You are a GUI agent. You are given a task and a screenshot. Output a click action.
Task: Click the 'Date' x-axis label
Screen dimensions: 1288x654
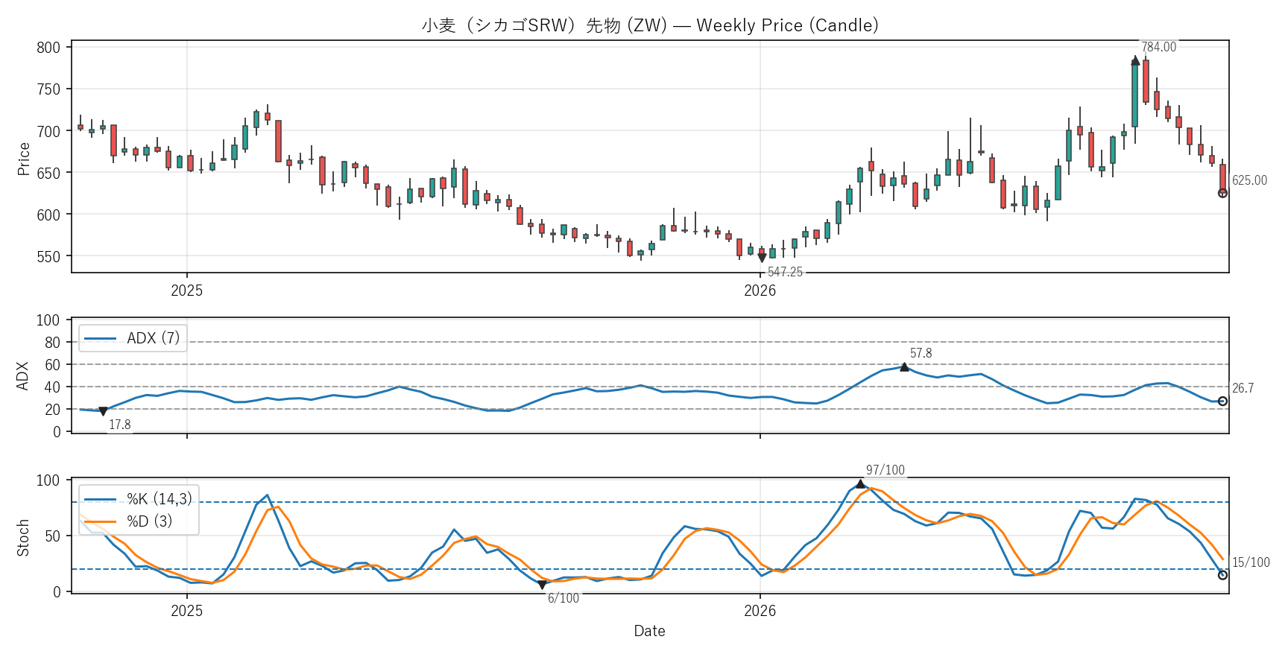649,631
